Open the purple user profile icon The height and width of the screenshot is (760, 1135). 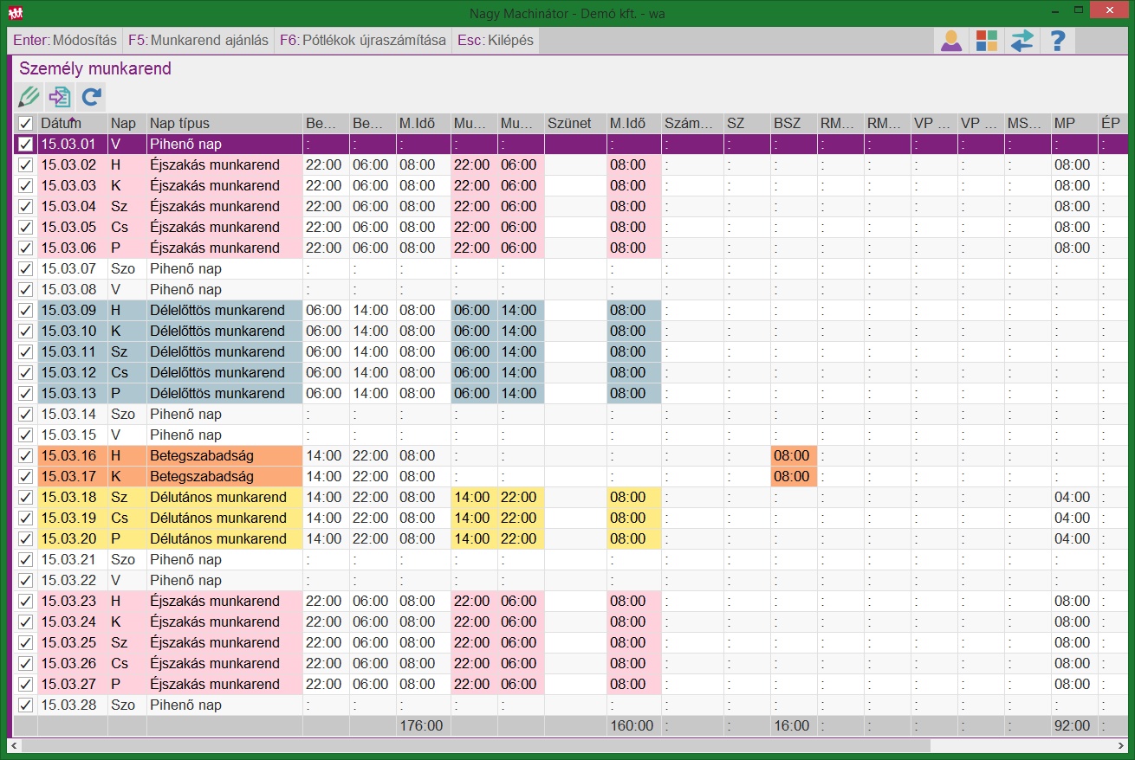tap(951, 41)
